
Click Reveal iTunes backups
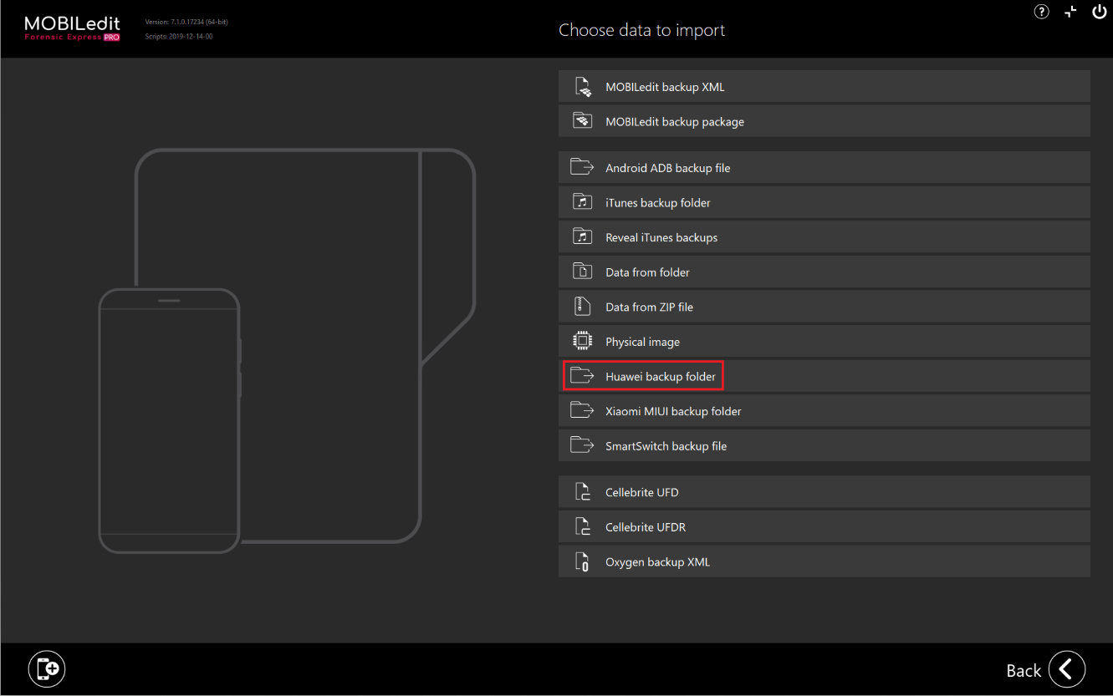824,238
